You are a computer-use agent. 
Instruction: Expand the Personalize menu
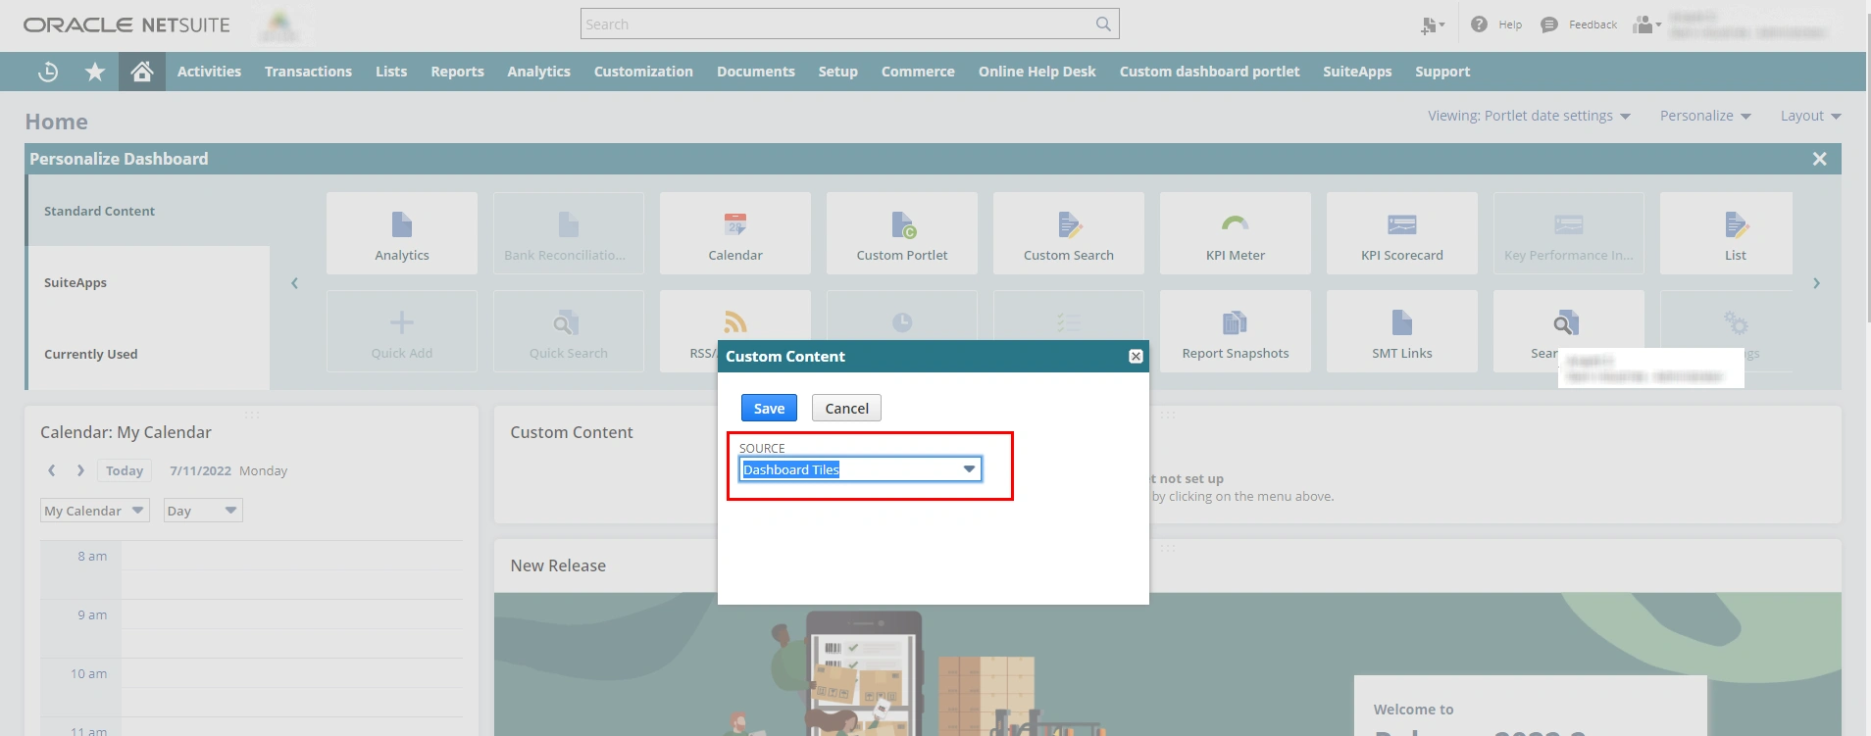(x=1704, y=116)
